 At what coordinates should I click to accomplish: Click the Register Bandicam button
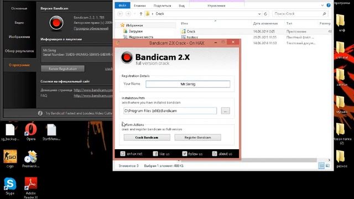[198, 138]
